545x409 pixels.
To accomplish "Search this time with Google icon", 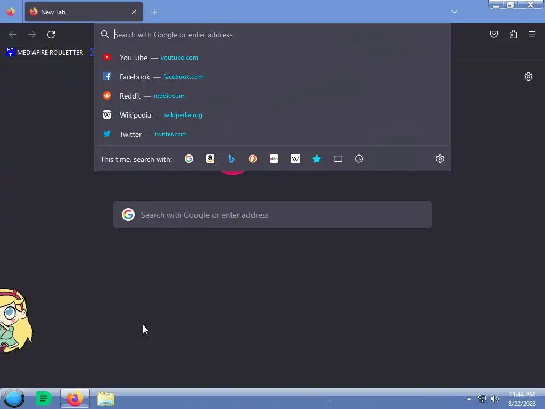I will click(x=189, y=159).
